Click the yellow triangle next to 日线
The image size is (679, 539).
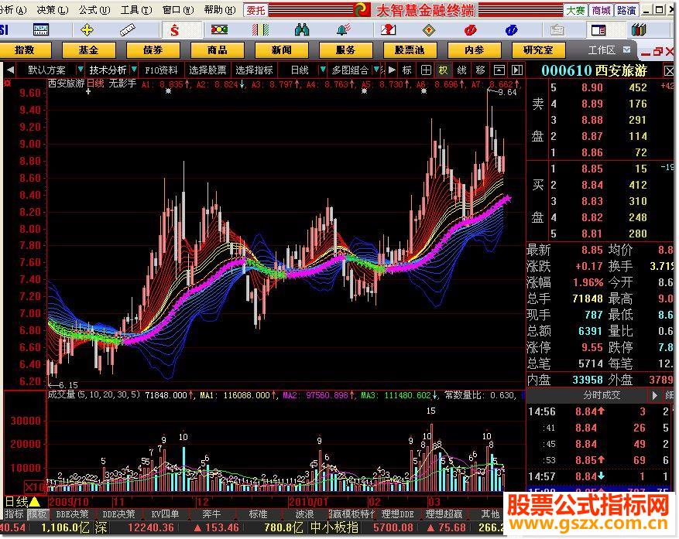coord(35,502)
